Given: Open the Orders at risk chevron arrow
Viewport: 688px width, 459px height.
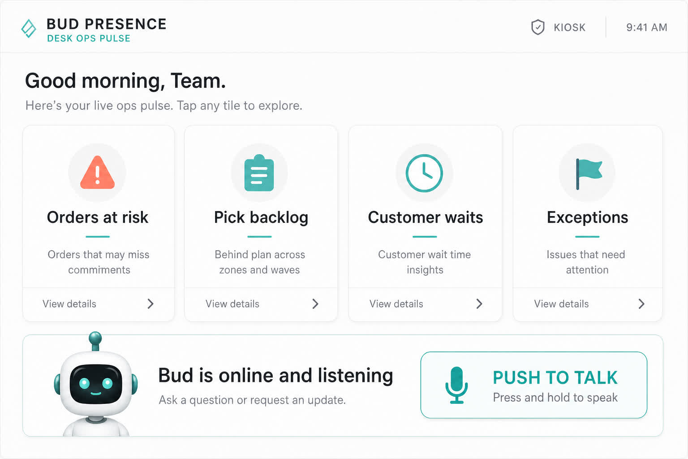Looking at the screenshot, I should [x=150, y=304].
